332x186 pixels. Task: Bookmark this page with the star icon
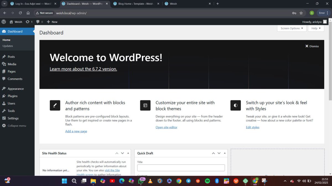pos(301,13)
